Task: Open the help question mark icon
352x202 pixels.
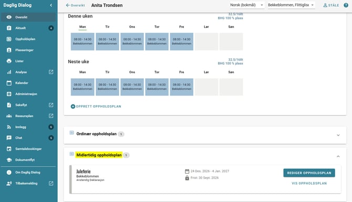Action: click(346, 5)
